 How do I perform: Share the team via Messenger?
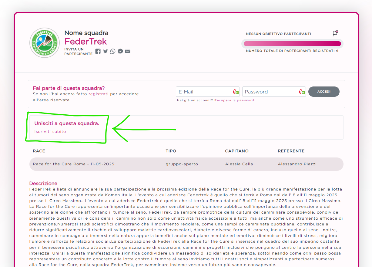(x=120, y=51)
